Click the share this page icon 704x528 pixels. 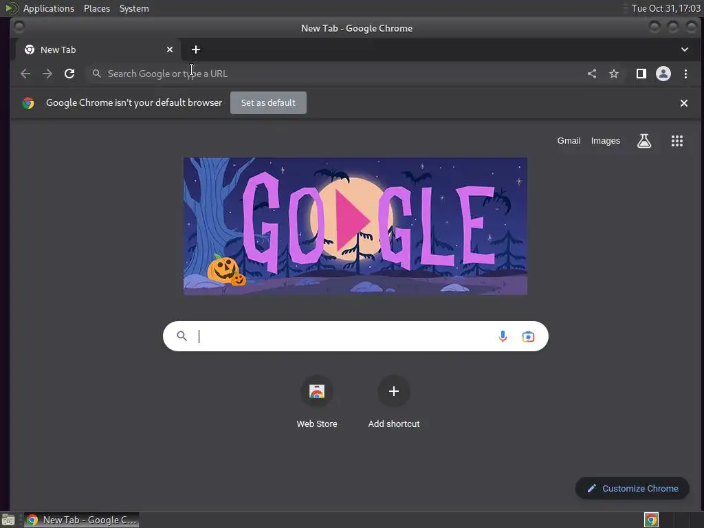tap(592, 74)
